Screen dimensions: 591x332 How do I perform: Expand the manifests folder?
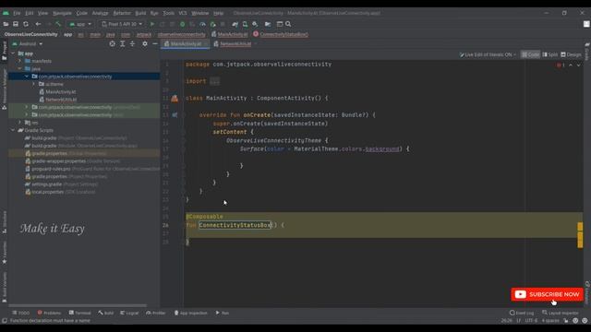pyautogui.click(x=20, y=61)
